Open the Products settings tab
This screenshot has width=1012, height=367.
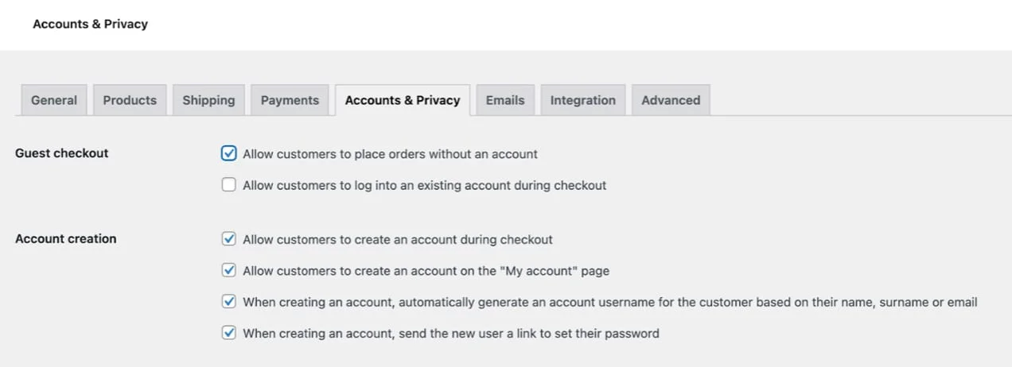click(130, 100)
